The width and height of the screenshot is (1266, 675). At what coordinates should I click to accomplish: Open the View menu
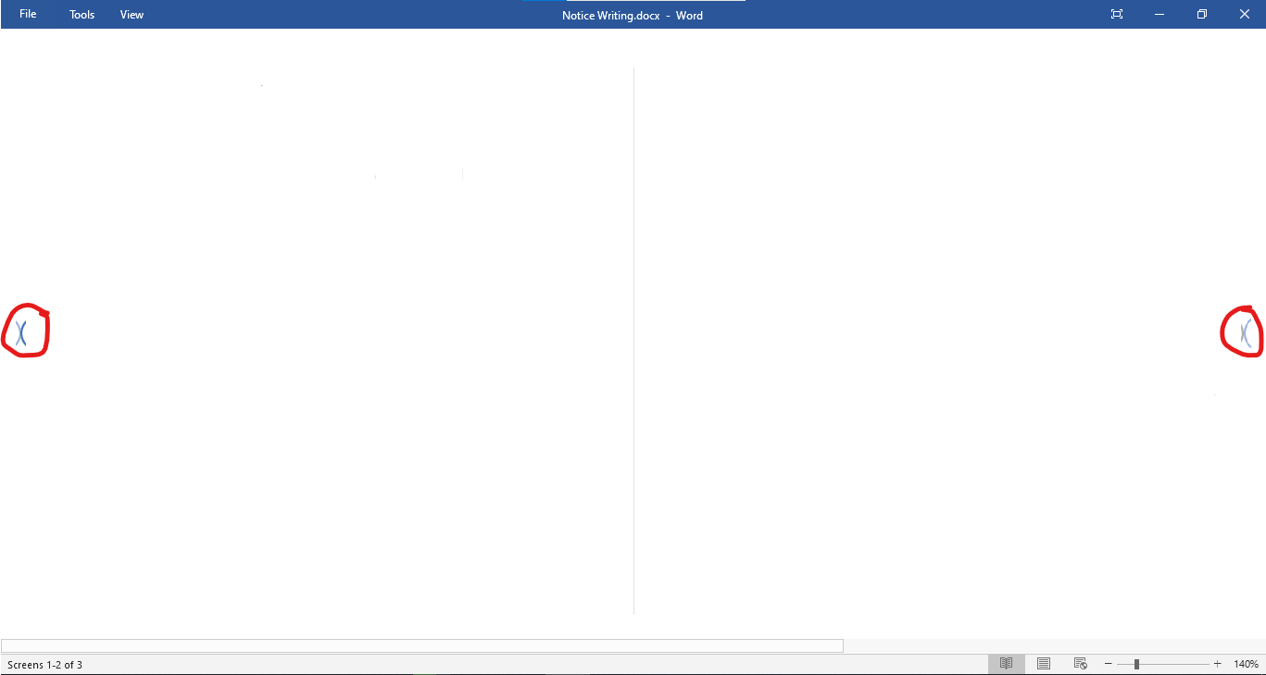click(x=132, y=15)
